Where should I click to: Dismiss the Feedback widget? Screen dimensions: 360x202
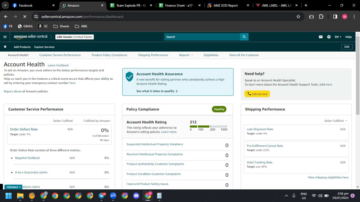click(20, 187)
